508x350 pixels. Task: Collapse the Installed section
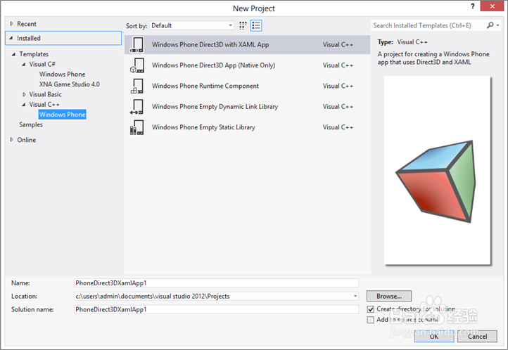pos(11,38)
